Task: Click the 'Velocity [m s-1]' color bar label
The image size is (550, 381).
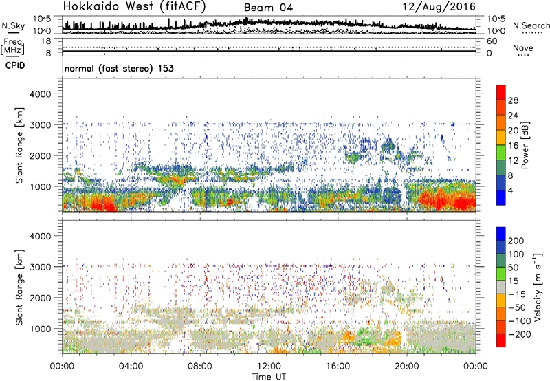Action: pos(538,287)
